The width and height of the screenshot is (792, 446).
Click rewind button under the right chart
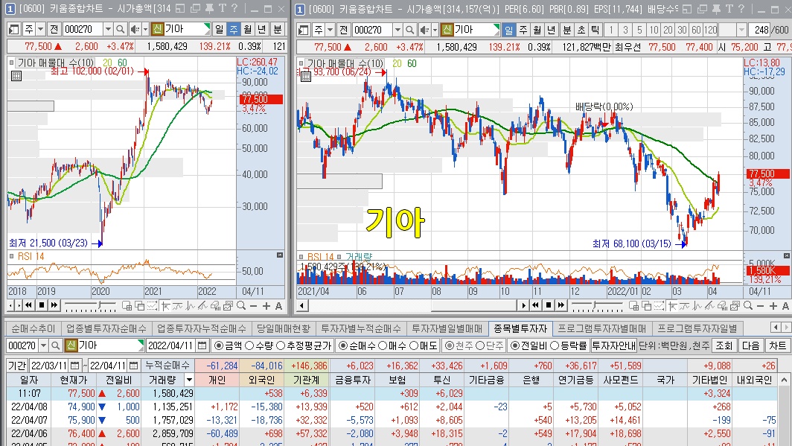tap(535, 305)
